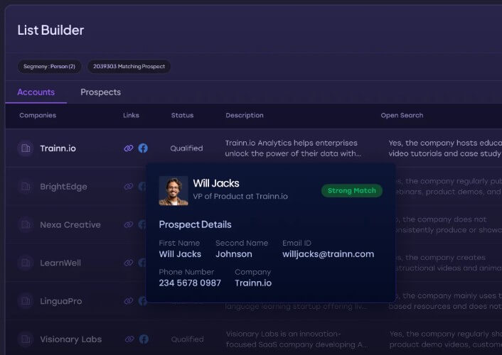Open the Trainn.io Facebook icon

(143, 148)
